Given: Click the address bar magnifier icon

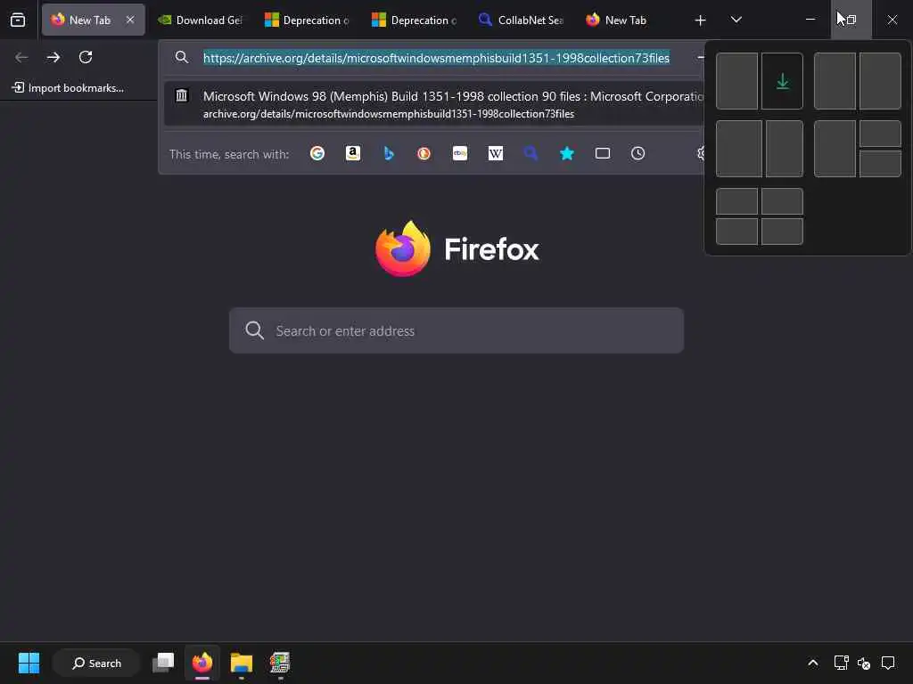Looking at the screenshot, I should 182,57.
